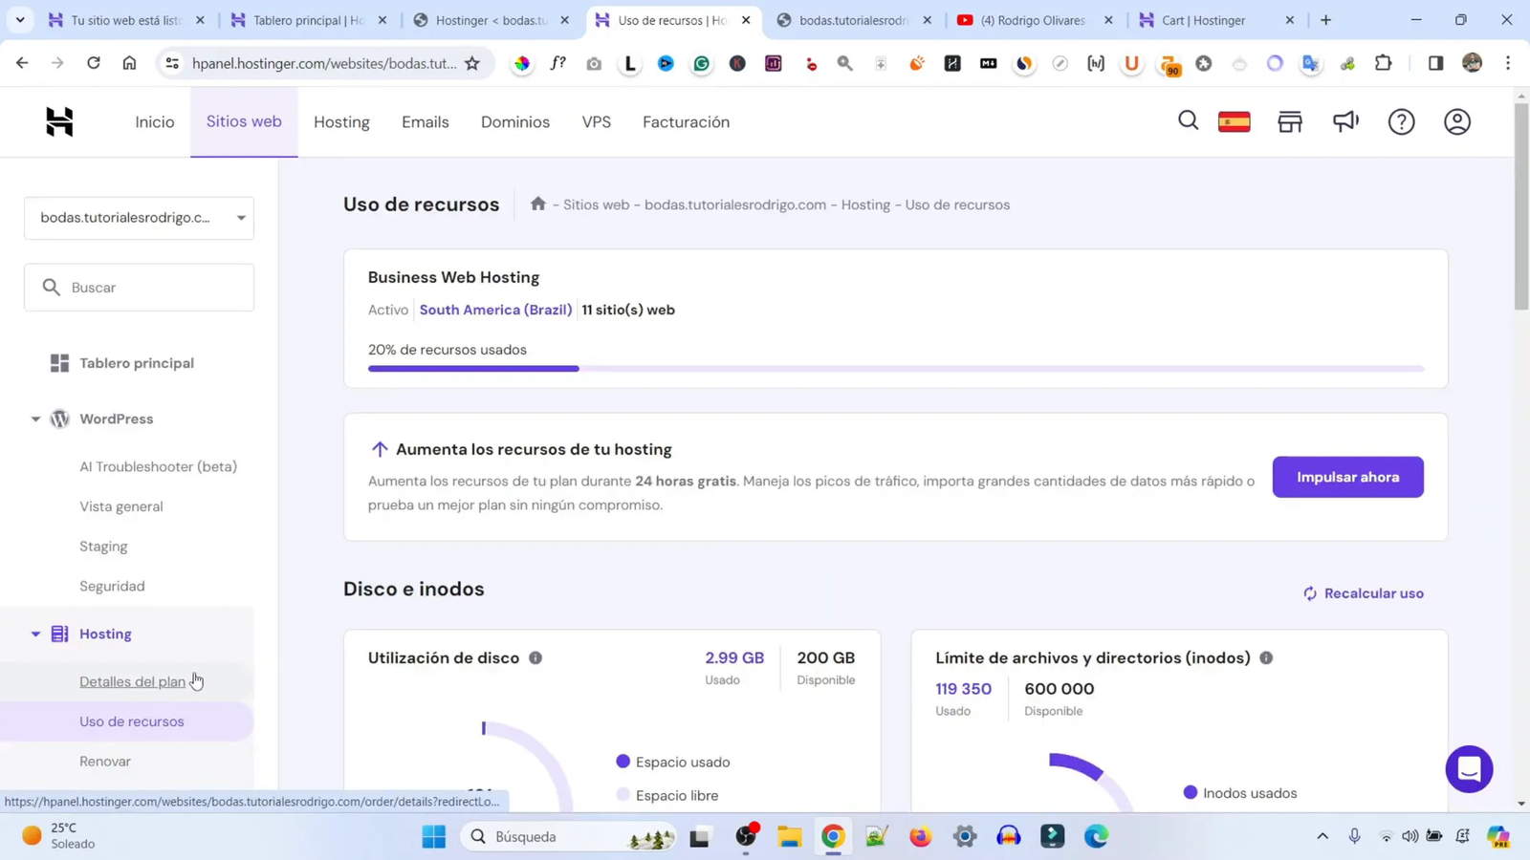Open Seguridad sidebar item
The height and width of the screenshot is (860, 1530).
pyautogui.click(x=112, y=586)
